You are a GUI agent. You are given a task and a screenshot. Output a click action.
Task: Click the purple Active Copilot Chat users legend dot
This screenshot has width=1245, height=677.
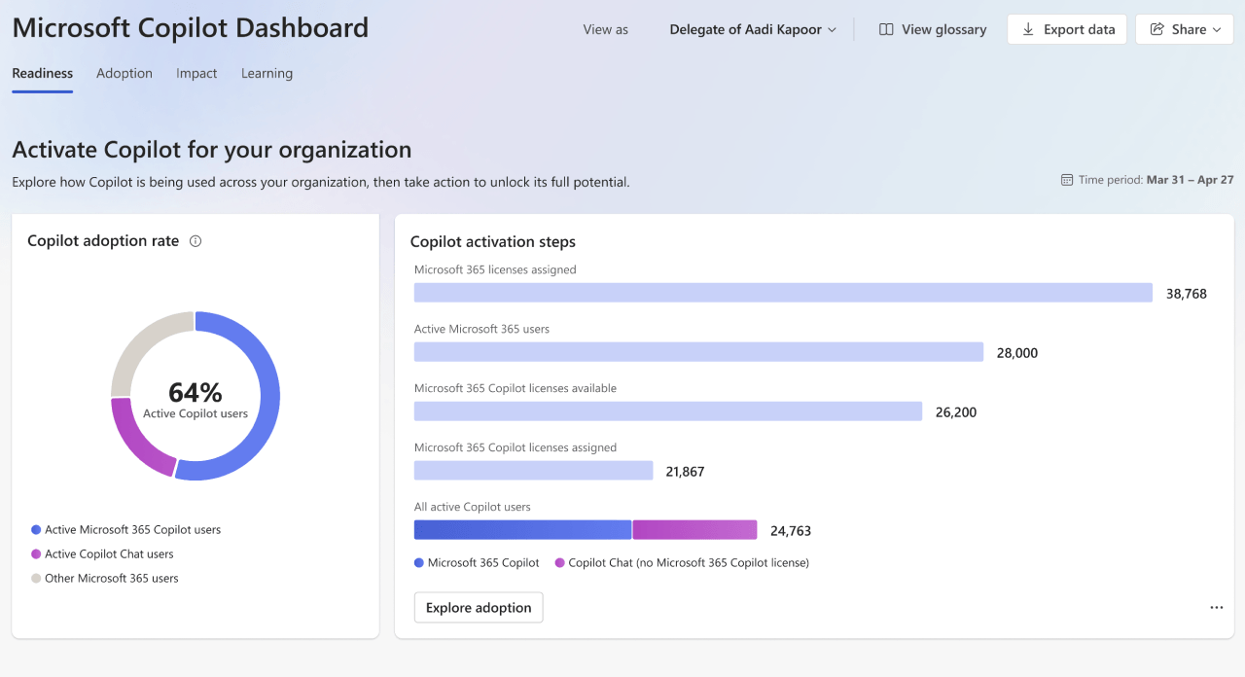click(x=36, y=554)
